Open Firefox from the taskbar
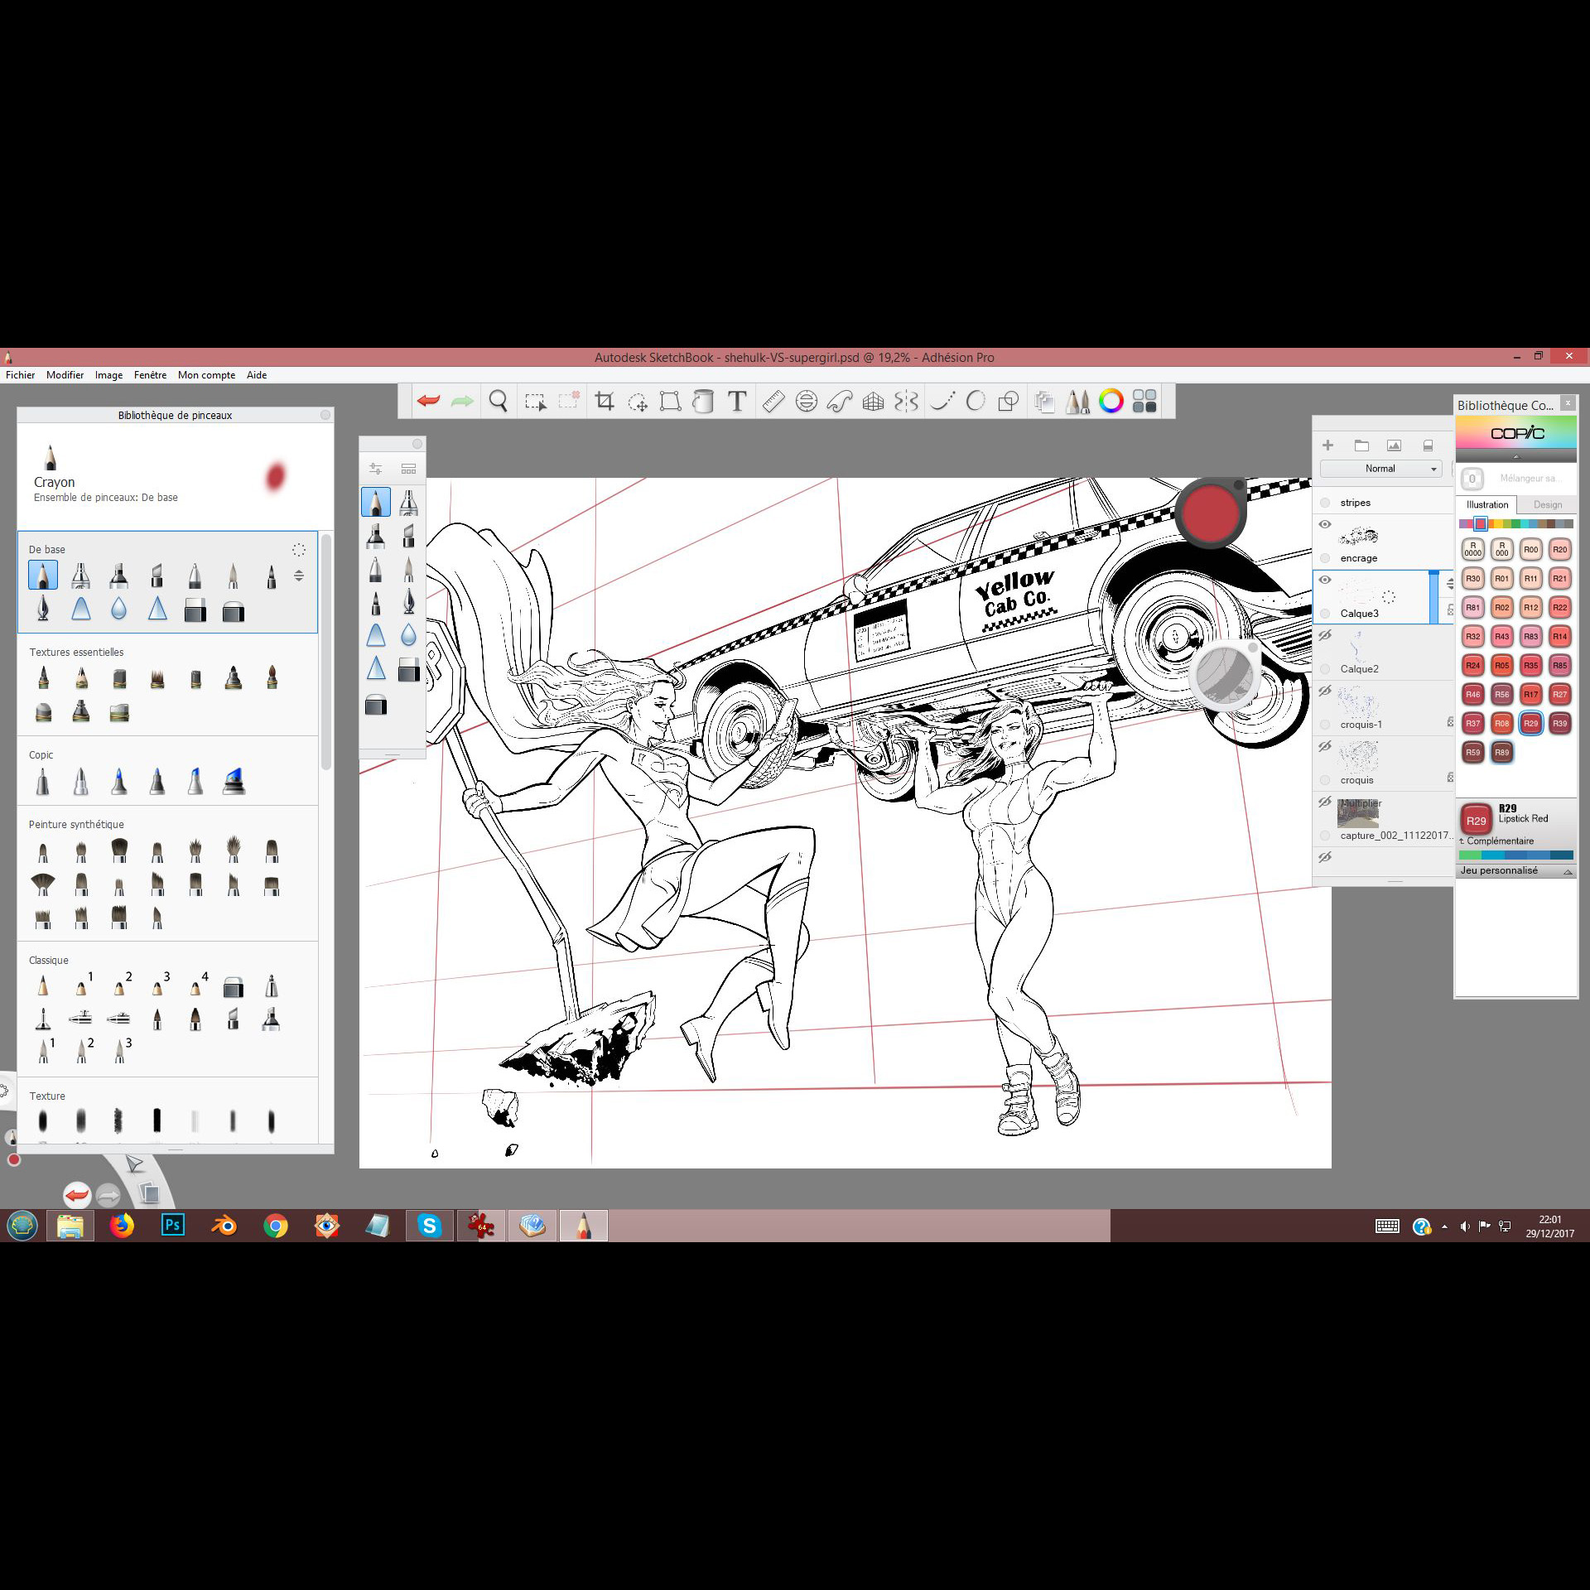The image size is (1590, 1590). pos(122,1225)
